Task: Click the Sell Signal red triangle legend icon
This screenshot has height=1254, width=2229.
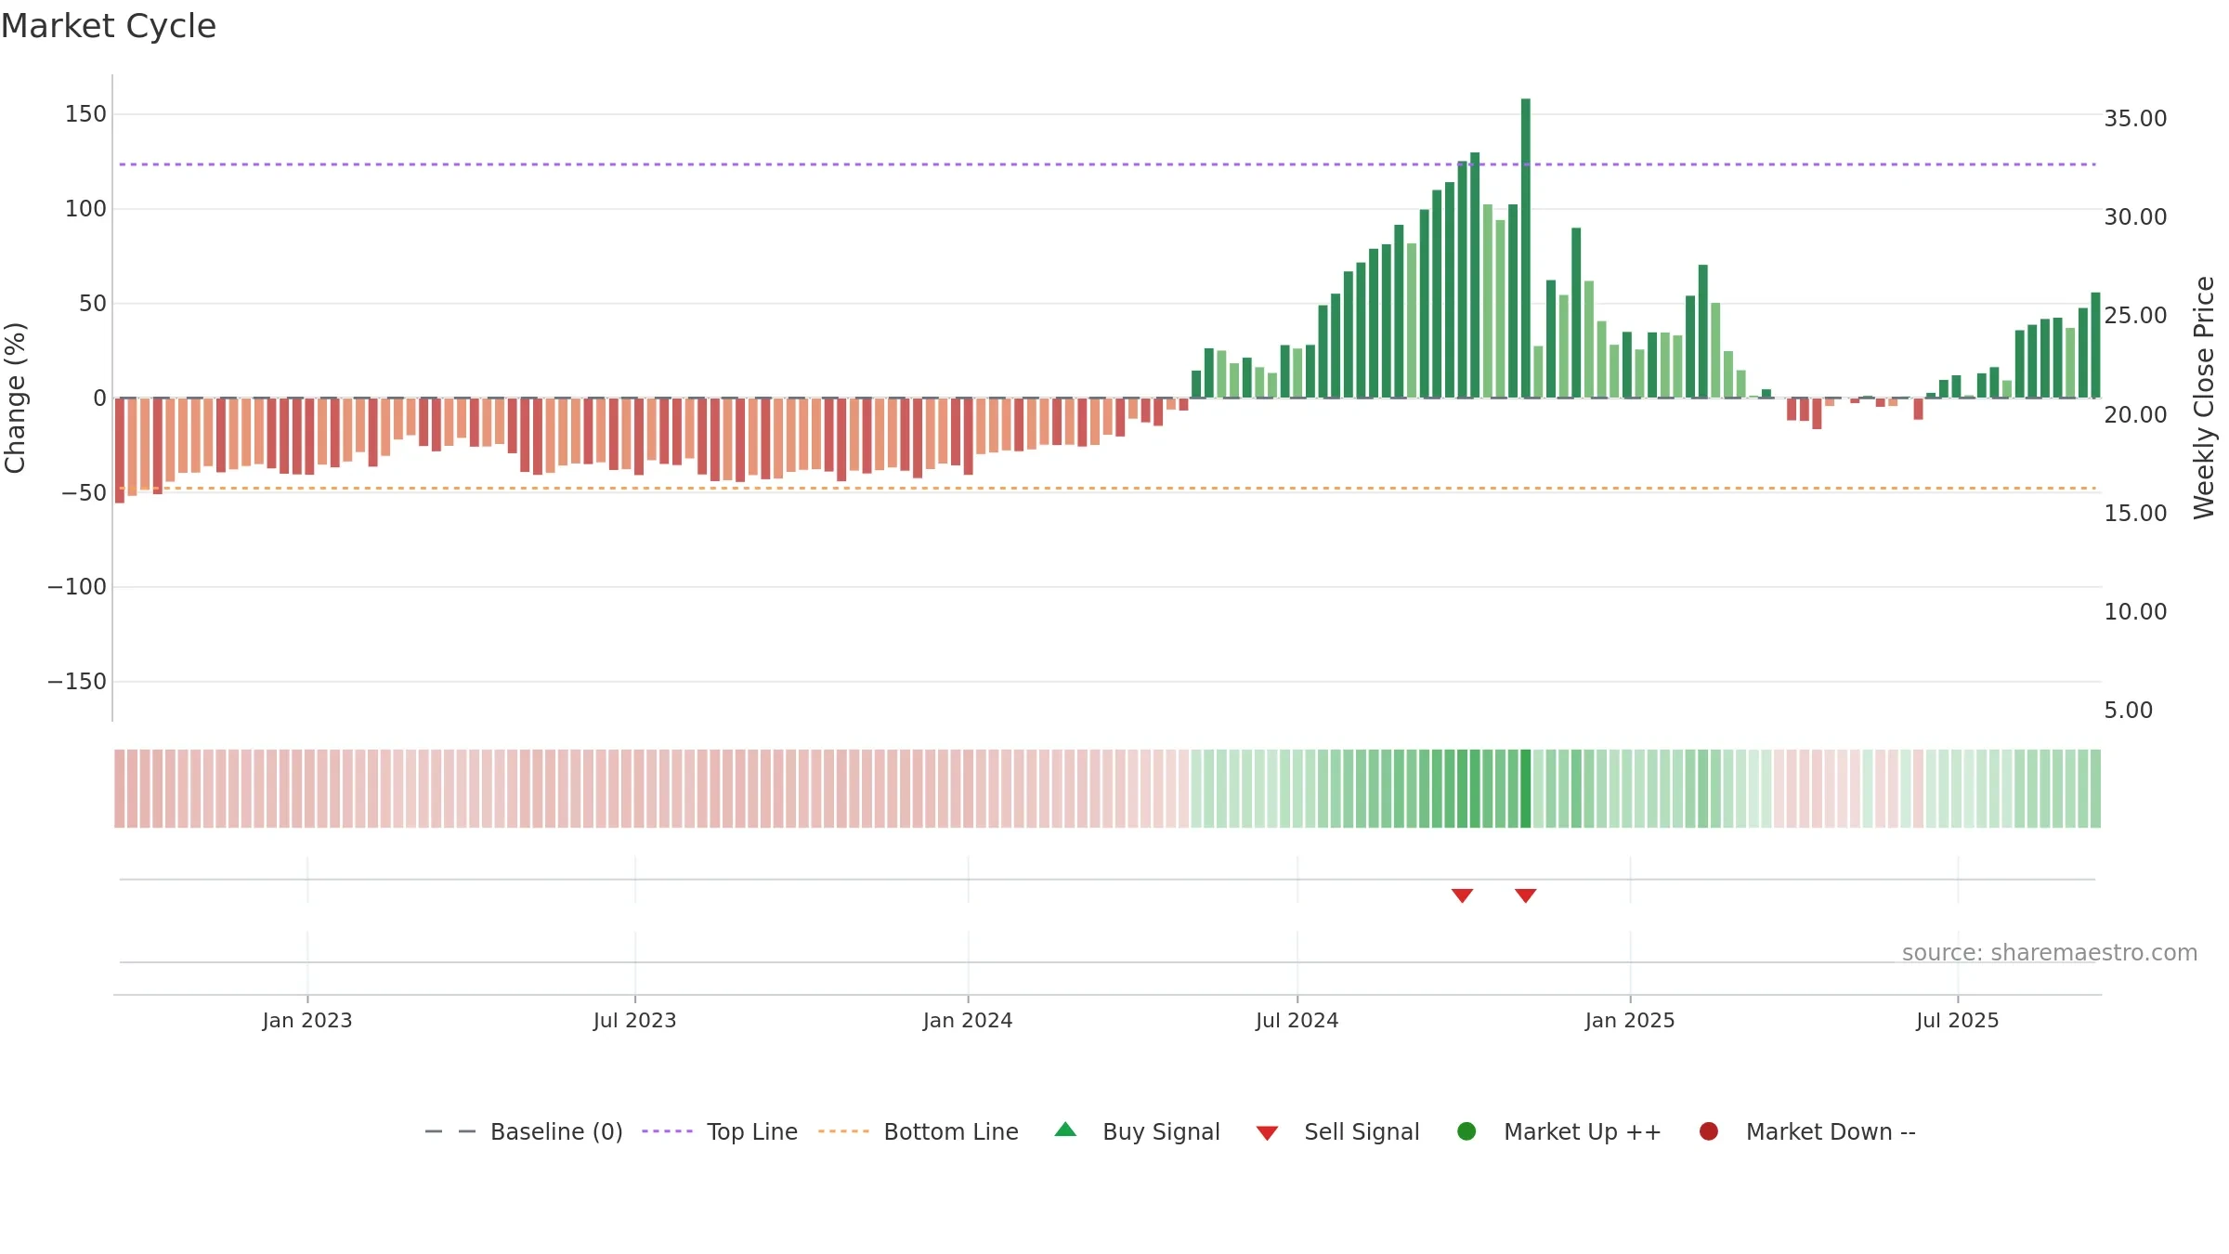Action: (x=1267, y=1133)
